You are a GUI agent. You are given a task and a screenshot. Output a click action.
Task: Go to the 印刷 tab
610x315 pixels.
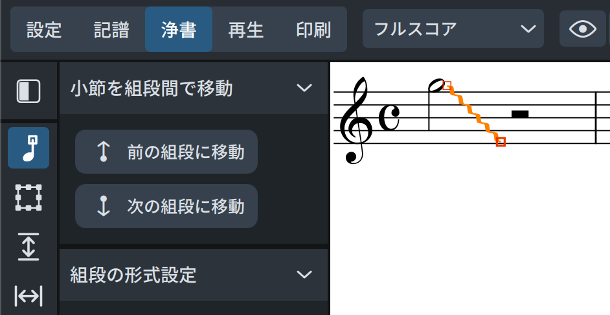[313, 30]
